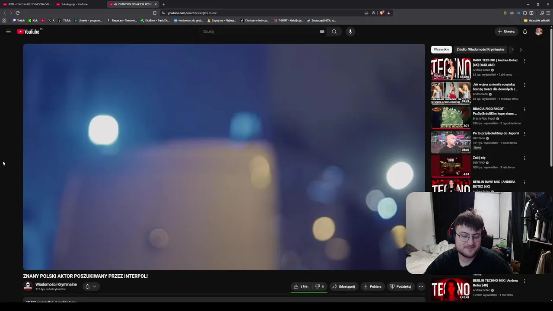Open more actions ellipsis below video
This screenshot has width=553, height=311.
click(x=421, y=286)
